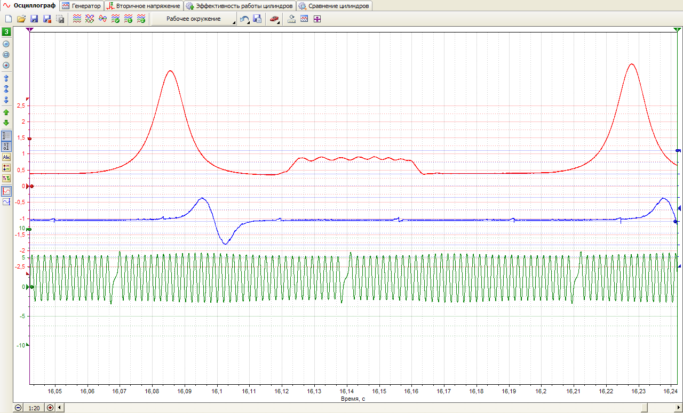Click the blue down-arrows icon in sidebar
The width and height of the screenshot is (683, 413).
pos(6,100)
